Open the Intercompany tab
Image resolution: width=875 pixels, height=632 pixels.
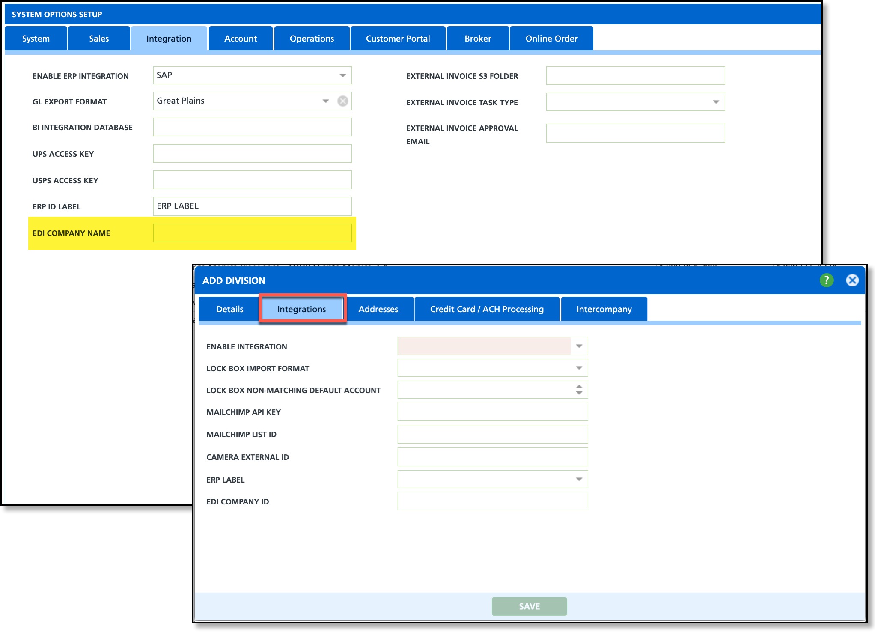coord(604,309)
